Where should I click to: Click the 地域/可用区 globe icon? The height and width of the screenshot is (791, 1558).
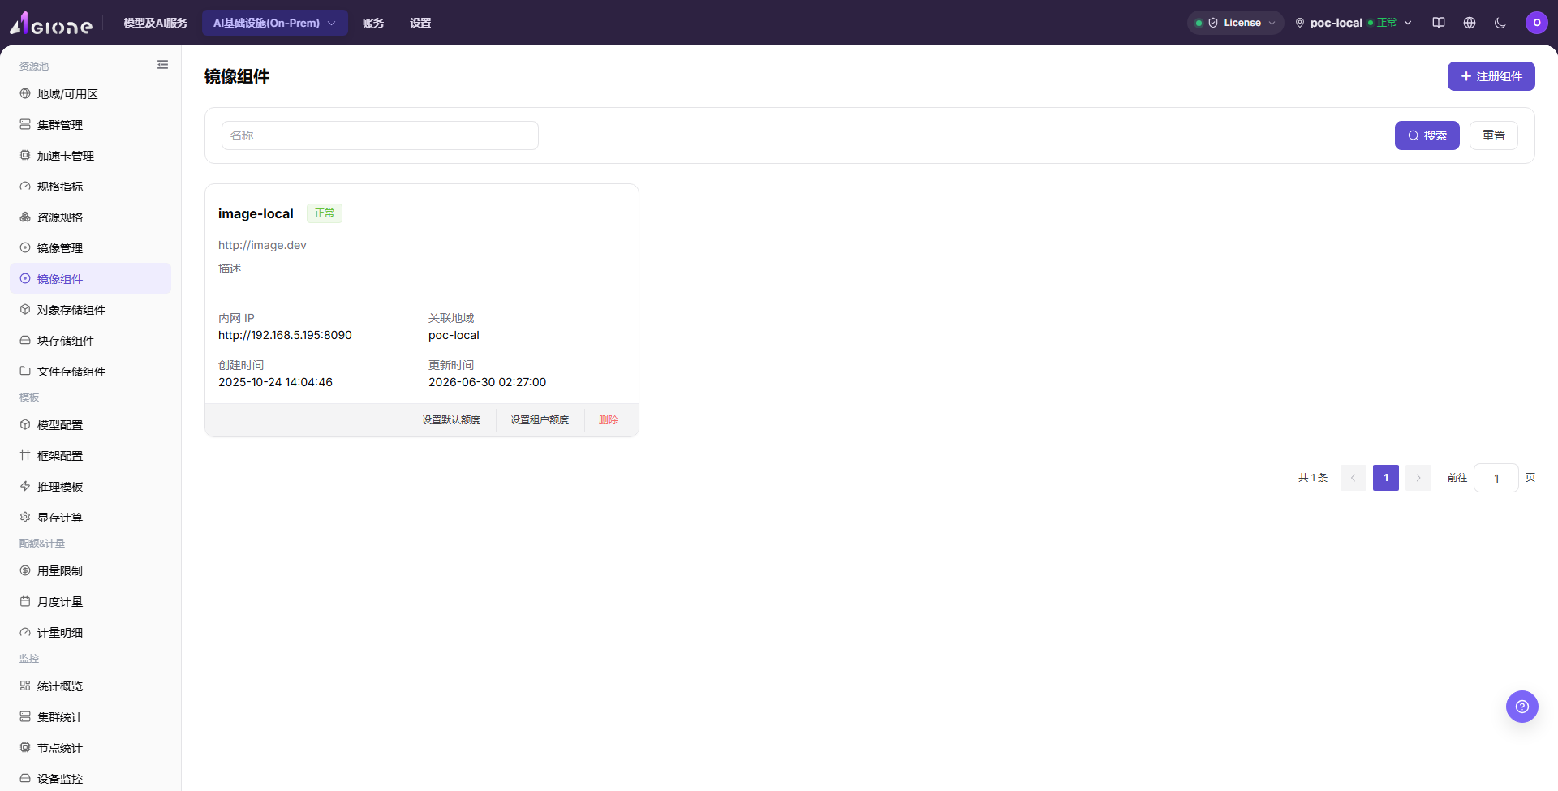tap(25, 94)
